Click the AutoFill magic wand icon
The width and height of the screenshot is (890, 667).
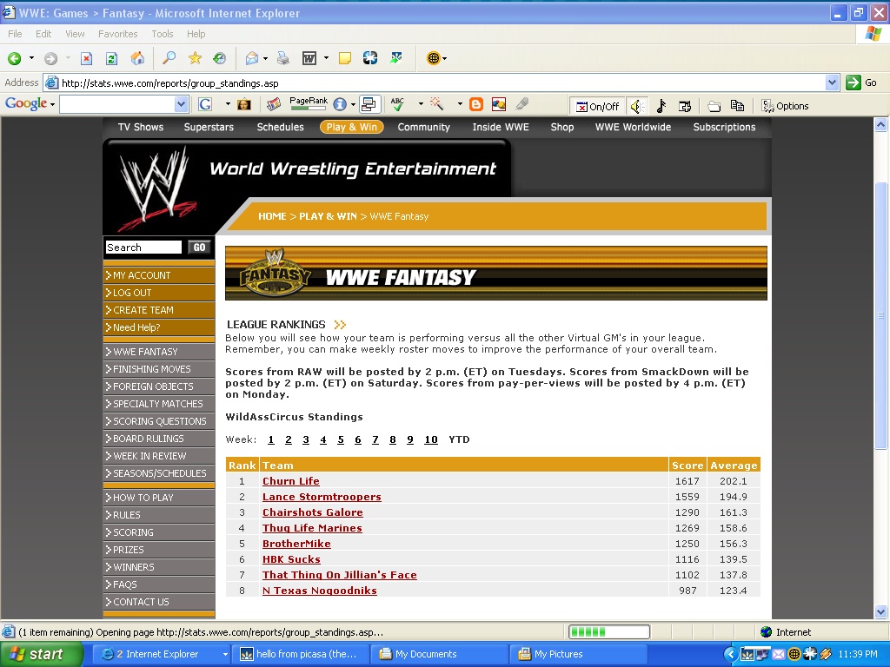point(436,104)
